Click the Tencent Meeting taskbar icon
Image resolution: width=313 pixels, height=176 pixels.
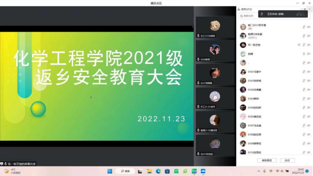point(203,171)
